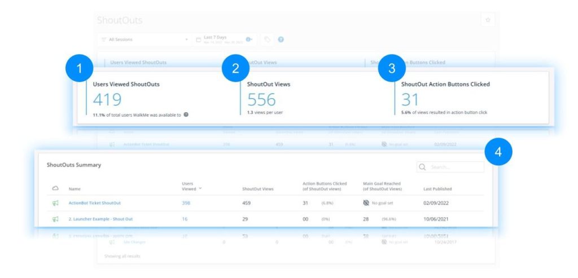Click the Name column header
The width and height of the screenshot is (578, 278).
[x=75, y=189]
